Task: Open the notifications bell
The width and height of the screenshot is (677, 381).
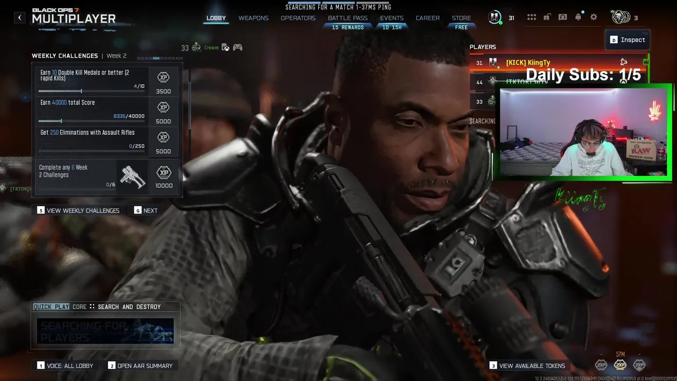Action: [578, 17]
